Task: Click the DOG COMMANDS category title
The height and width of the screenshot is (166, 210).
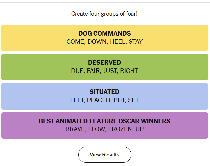Action: 104,33
